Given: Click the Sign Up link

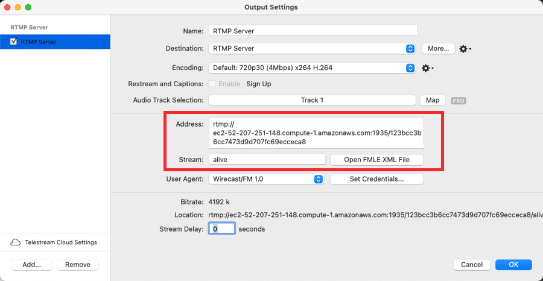Looking at the screenshot, I should (x=258, y=84).
